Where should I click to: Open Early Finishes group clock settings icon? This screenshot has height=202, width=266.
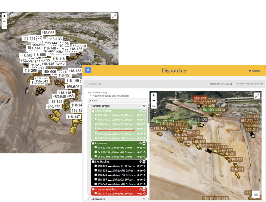pyautogui.click(x=141, y=111)
